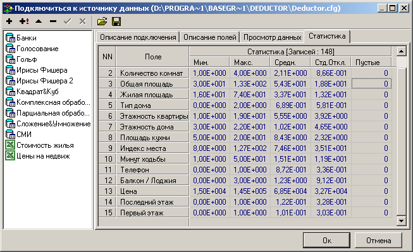Click the Отмена button
This screenshot has height=252, width=413.
point(378,240)
